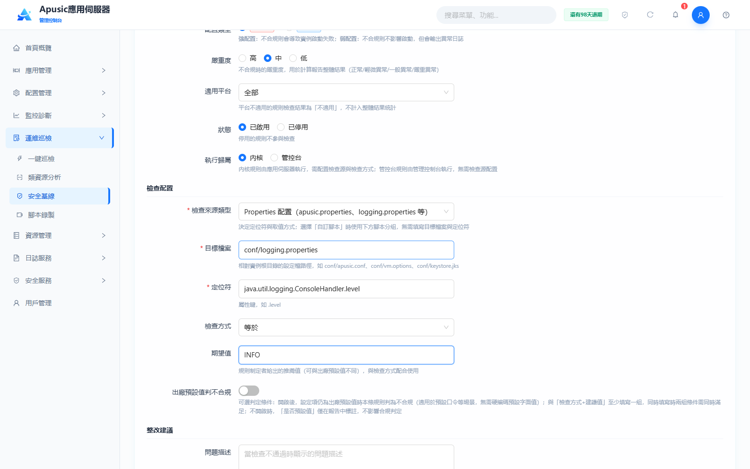This screenshot has height=469, width=750.
Task: Open the 檢查來源類型 dropdown
Action: coord(346,212)
